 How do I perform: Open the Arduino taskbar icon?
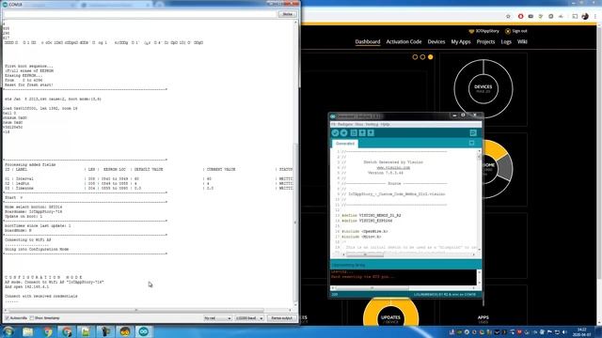pyautogui.click(x=144, y=331)
